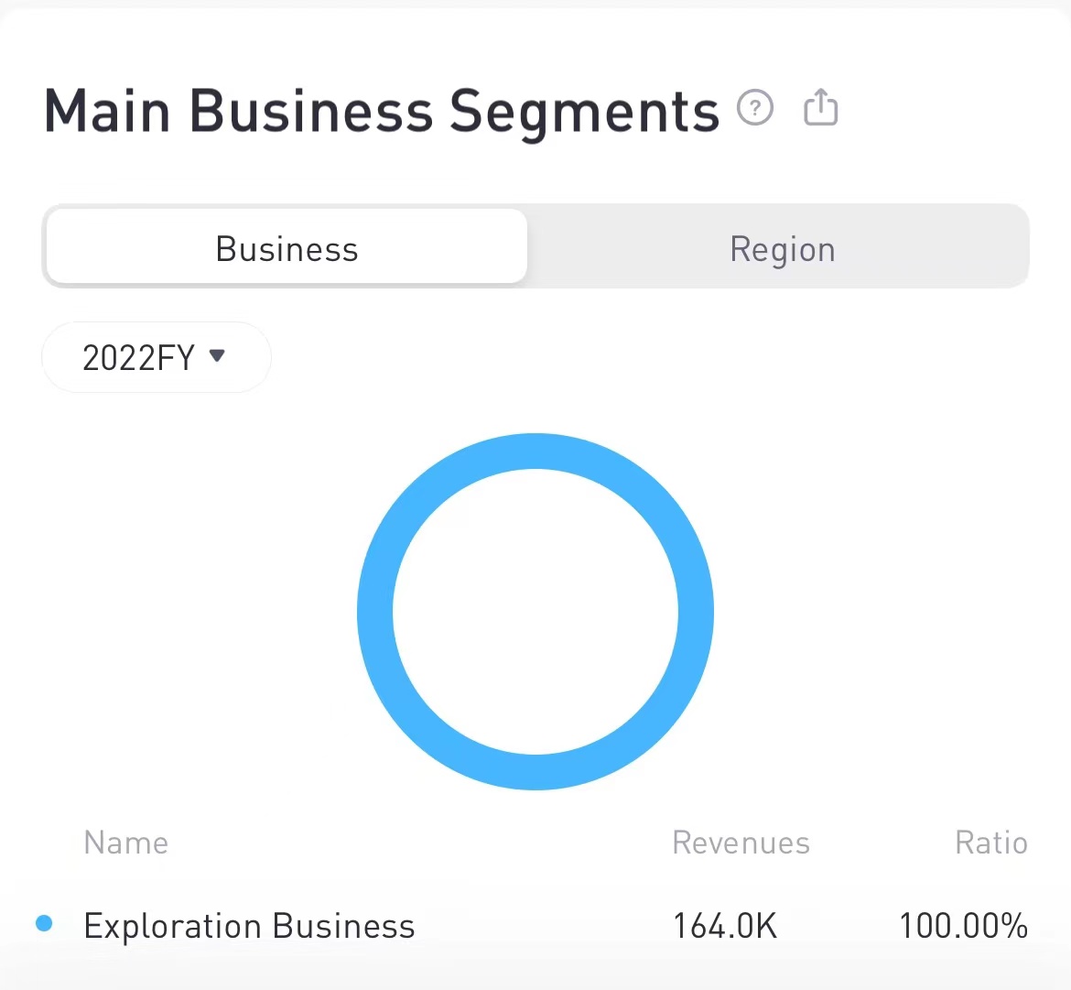Click the 164.0K revenue value
Image resolution: width=1071 pixels, height=990 pixels.
(725, 926)
